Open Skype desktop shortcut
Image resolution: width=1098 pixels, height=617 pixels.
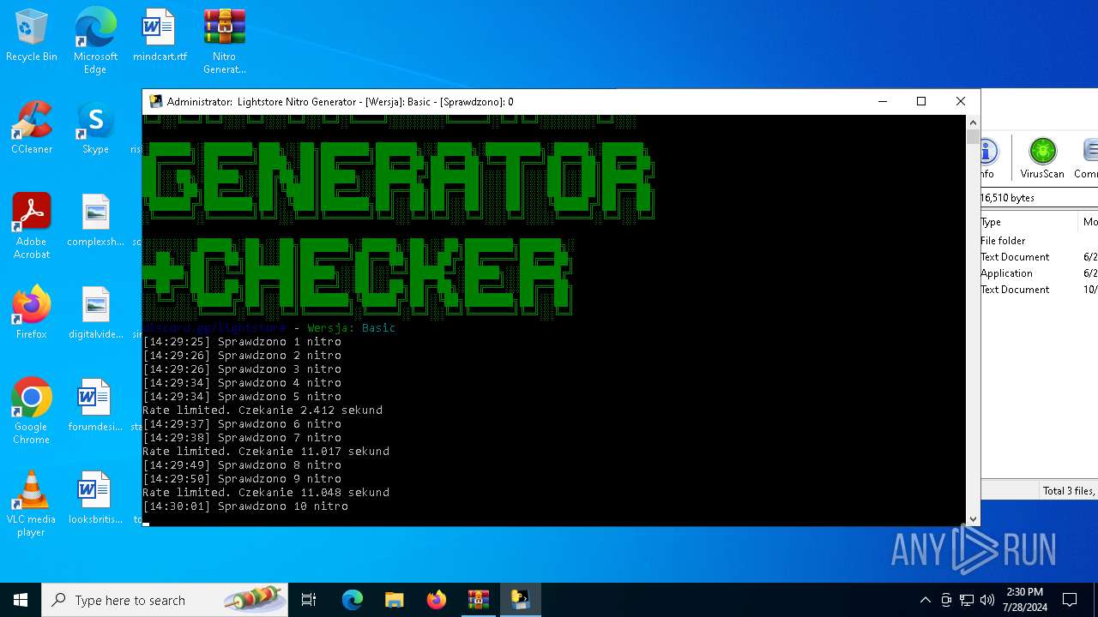(x=95, y=129)
